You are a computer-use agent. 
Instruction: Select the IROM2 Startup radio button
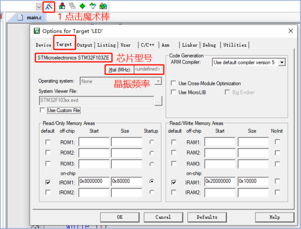(152, 192)
